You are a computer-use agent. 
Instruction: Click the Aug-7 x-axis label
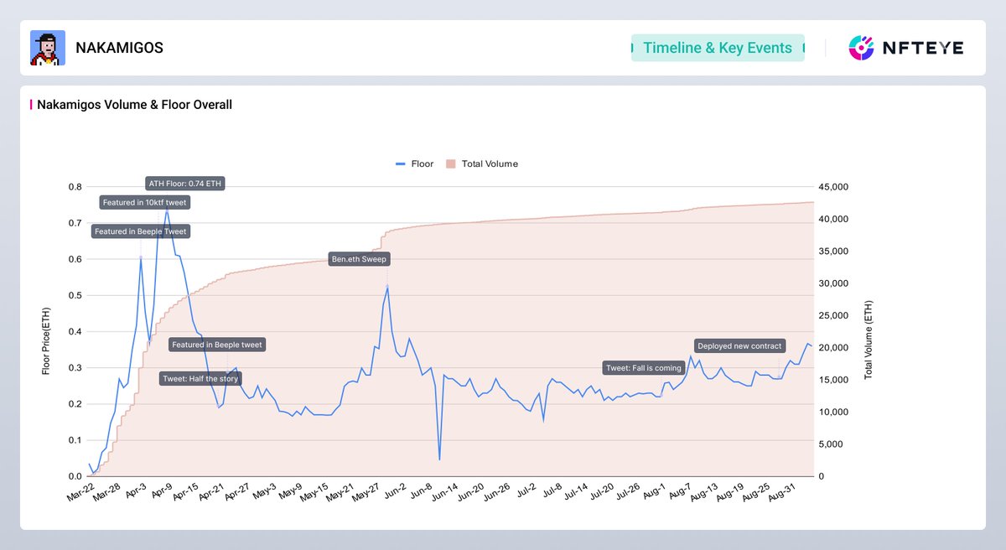(x=680, y=492)
